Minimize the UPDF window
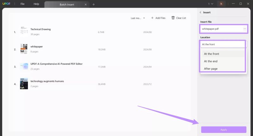 pos(233,4)
